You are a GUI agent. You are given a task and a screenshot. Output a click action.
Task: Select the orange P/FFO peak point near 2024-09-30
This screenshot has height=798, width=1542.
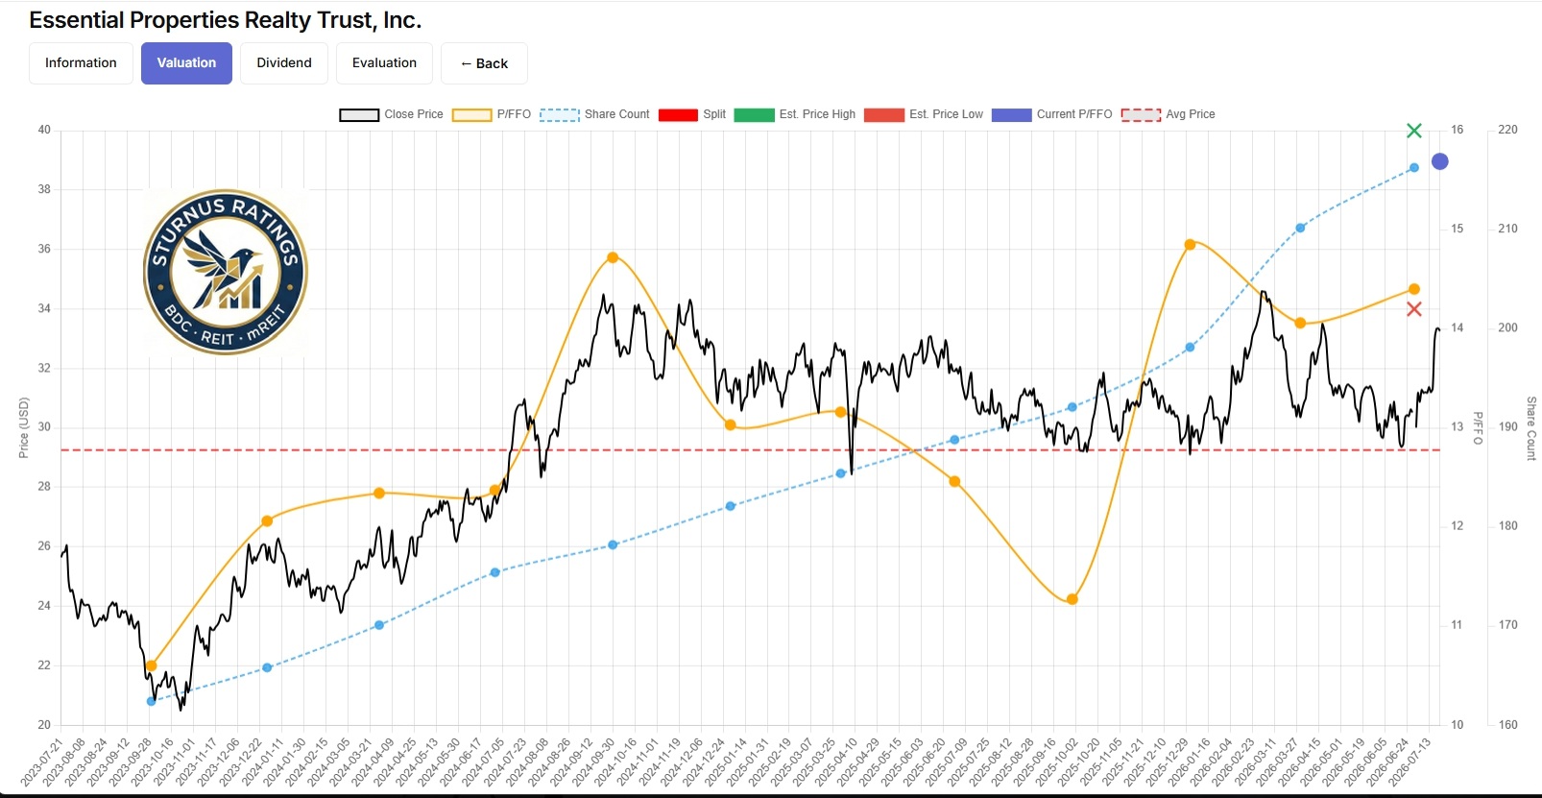[x=613, y=257]
